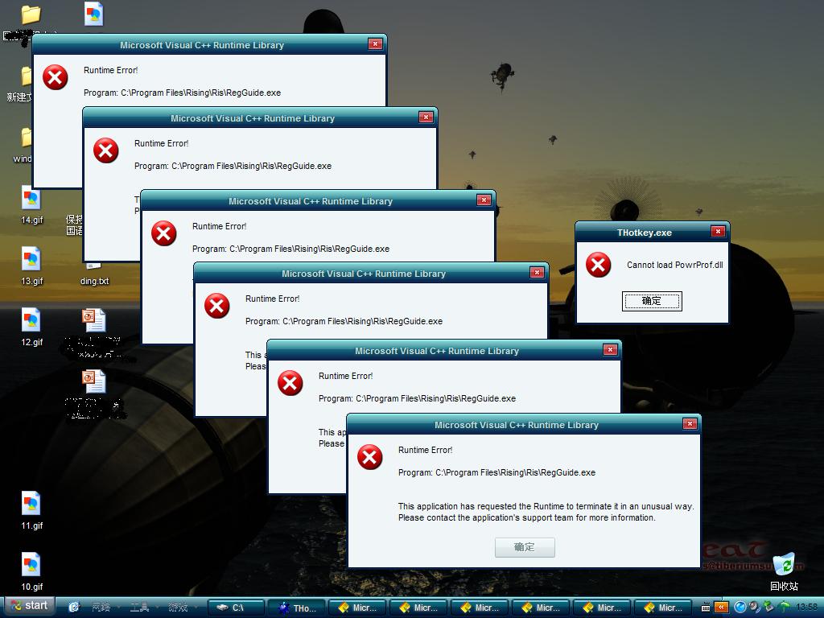The width and height of the screenshot is (824, 618).
Task: Select the wind folder on the desktop
Action: pyautogui.click(x=22, y=146)
